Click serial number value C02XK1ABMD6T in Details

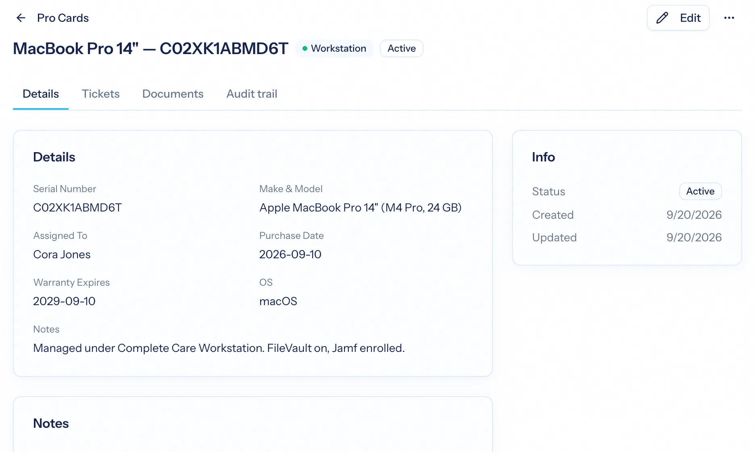point(77,207)
